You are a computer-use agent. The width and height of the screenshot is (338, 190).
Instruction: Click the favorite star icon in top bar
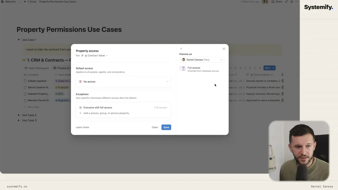(292, 2)
